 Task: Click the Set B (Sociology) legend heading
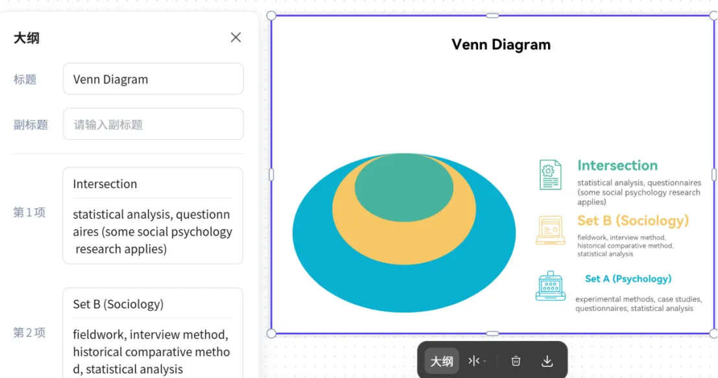coord(632,220)
